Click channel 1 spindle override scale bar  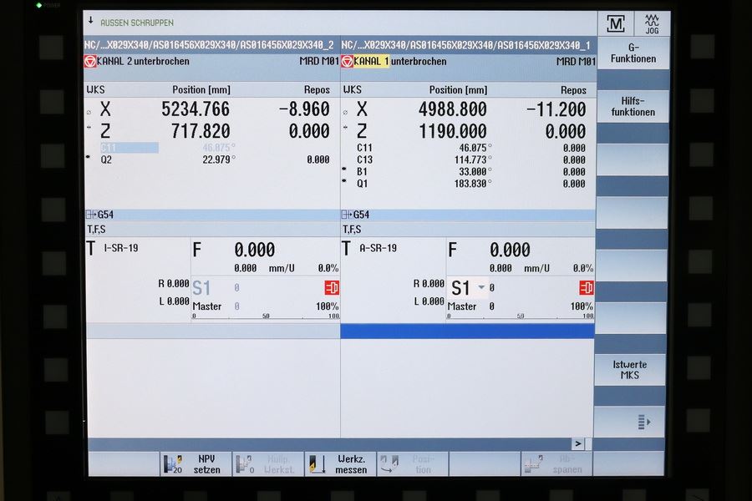[520, 317]
